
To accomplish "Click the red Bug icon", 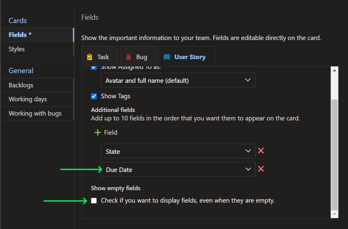I will click(128, 57).
